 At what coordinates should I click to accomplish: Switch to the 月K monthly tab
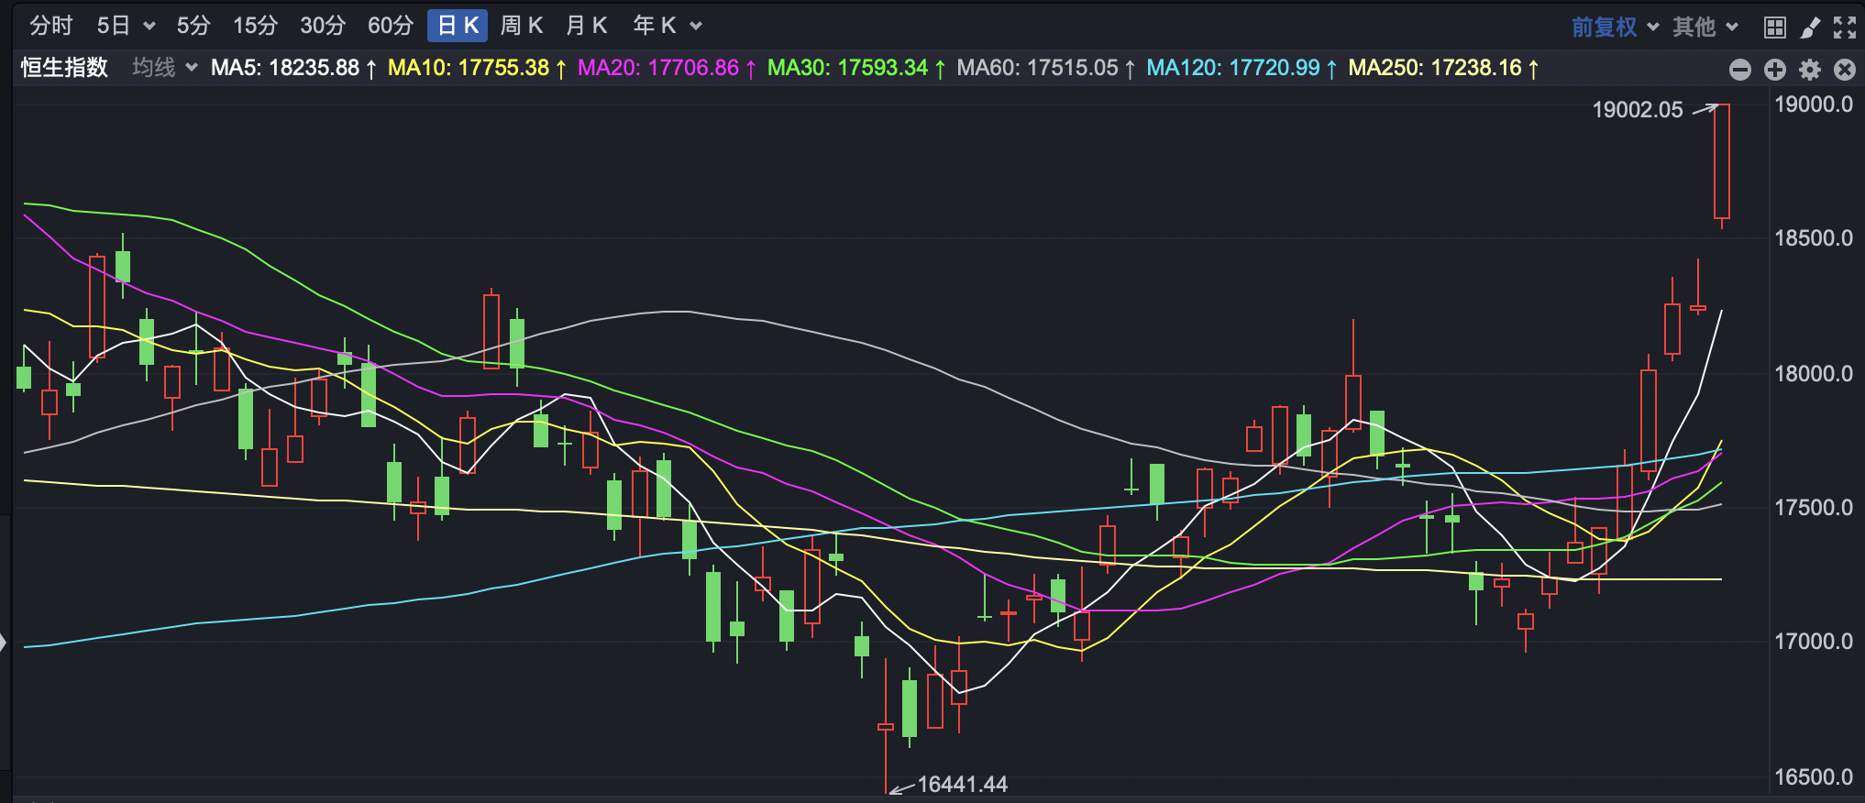[587, 26]
